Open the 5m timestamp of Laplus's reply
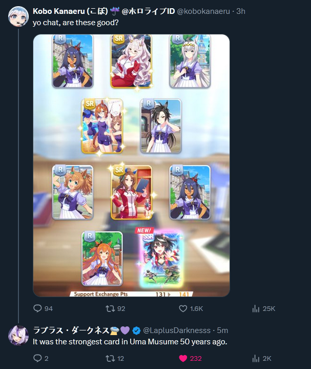311x369 pixels. pyautogui.click(x=222, y=330)
